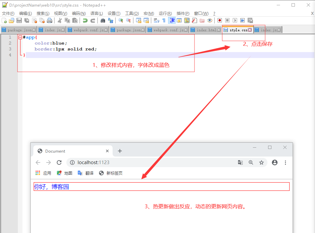Click the New file toolbar icon

pos(4,20)
